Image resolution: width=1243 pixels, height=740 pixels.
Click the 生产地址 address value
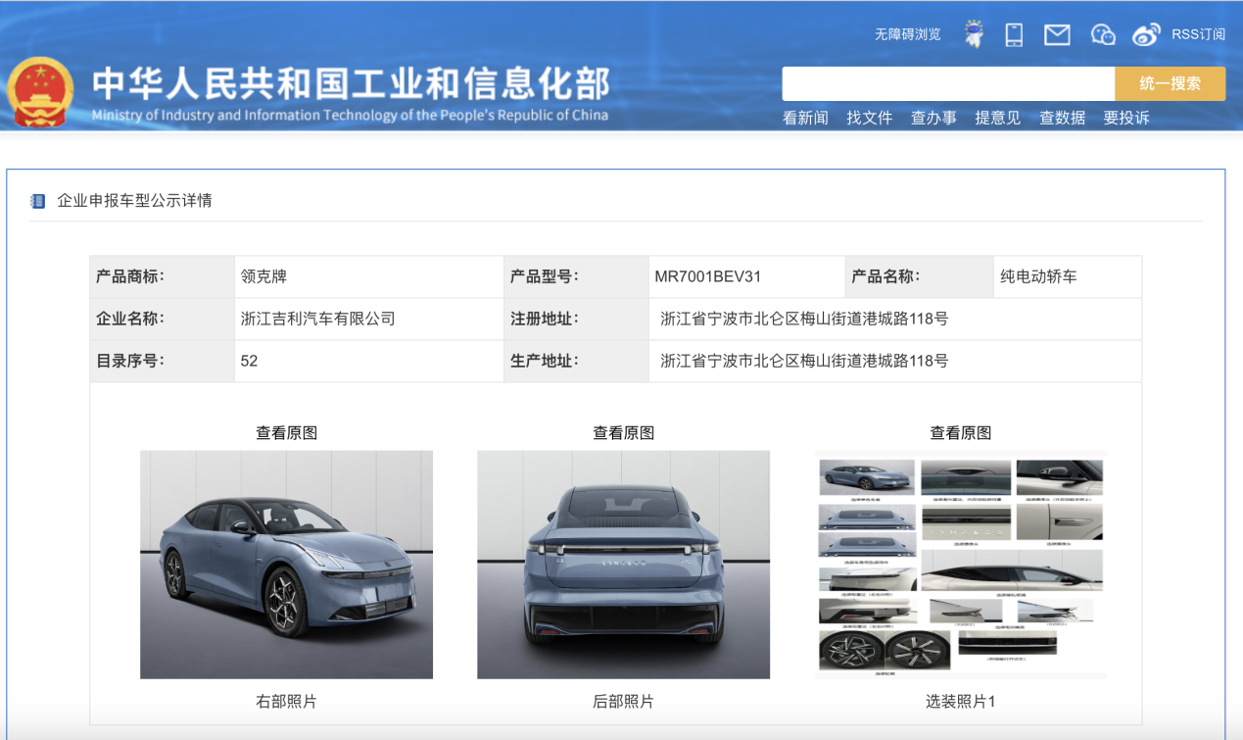(804, 361)
